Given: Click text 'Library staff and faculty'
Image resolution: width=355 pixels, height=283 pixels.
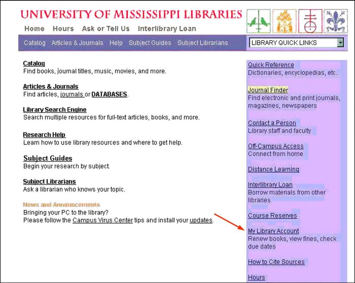Looking at the screenshot, I should 279,131.
